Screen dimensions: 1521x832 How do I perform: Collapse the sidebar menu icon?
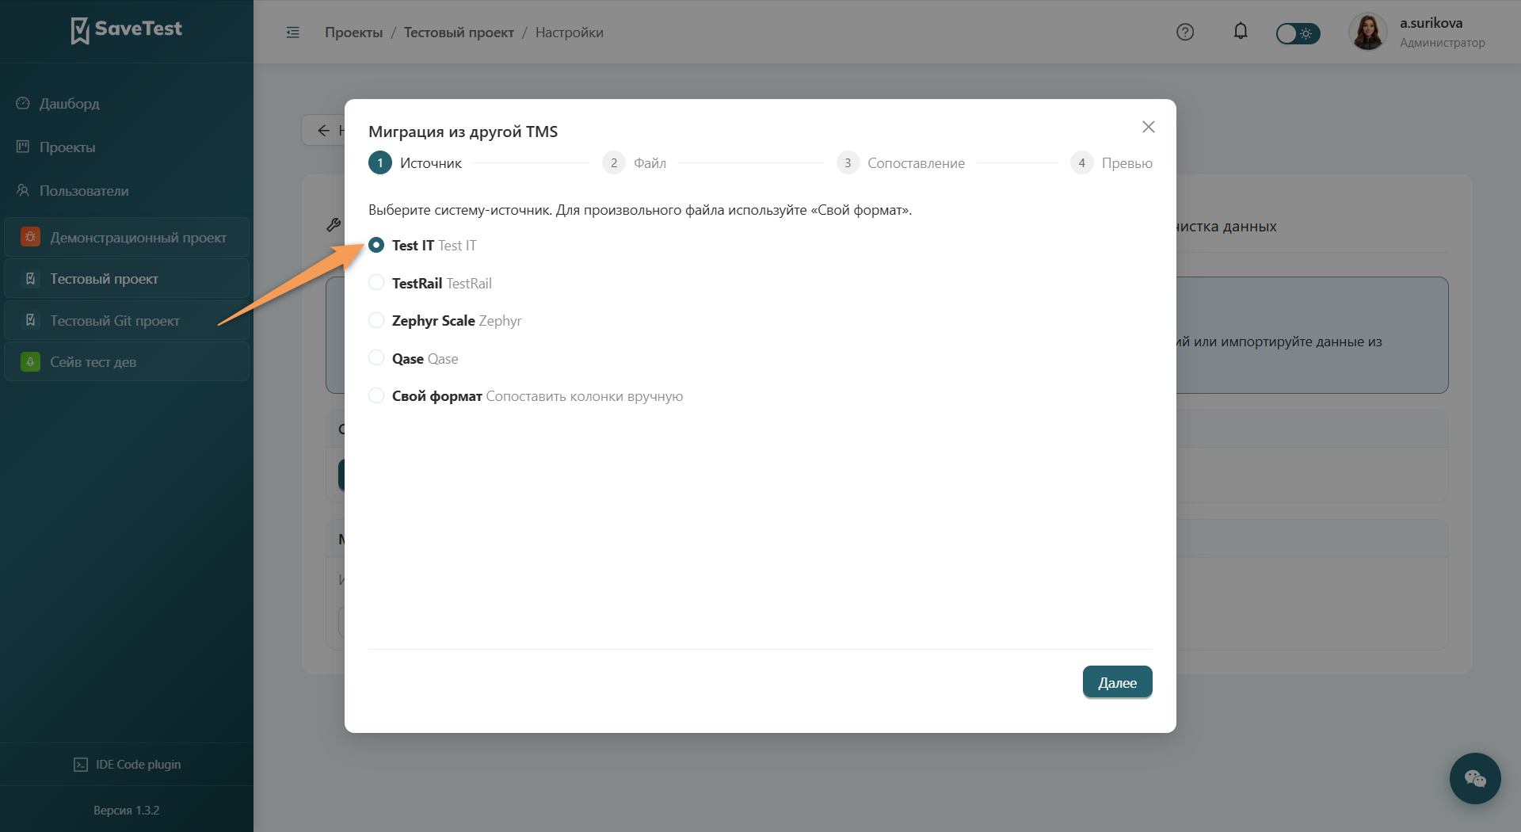point(293,32)
